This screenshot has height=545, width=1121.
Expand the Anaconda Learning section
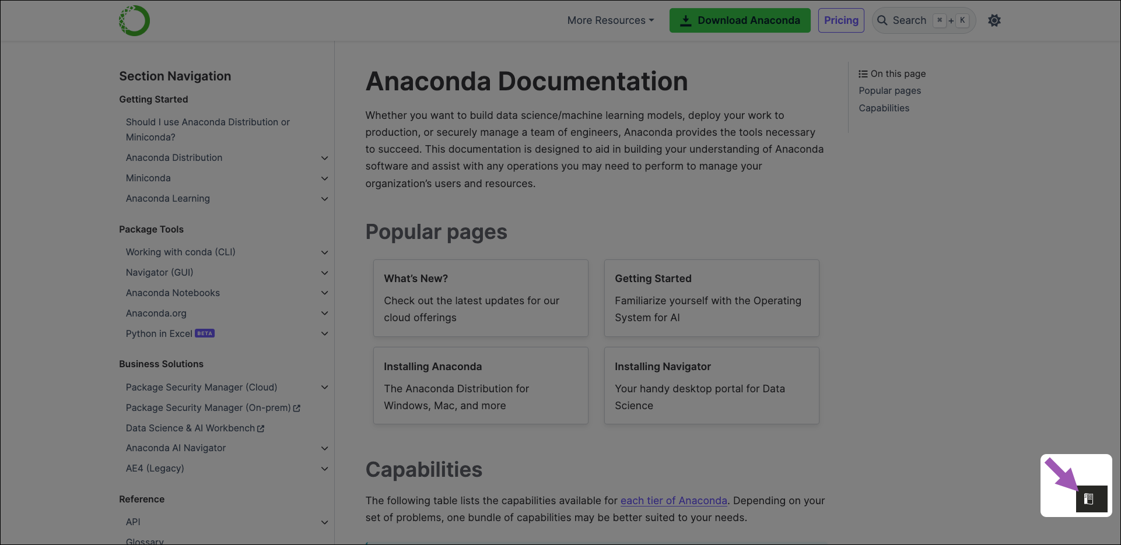pyautogui.click(x=325, y=199)
